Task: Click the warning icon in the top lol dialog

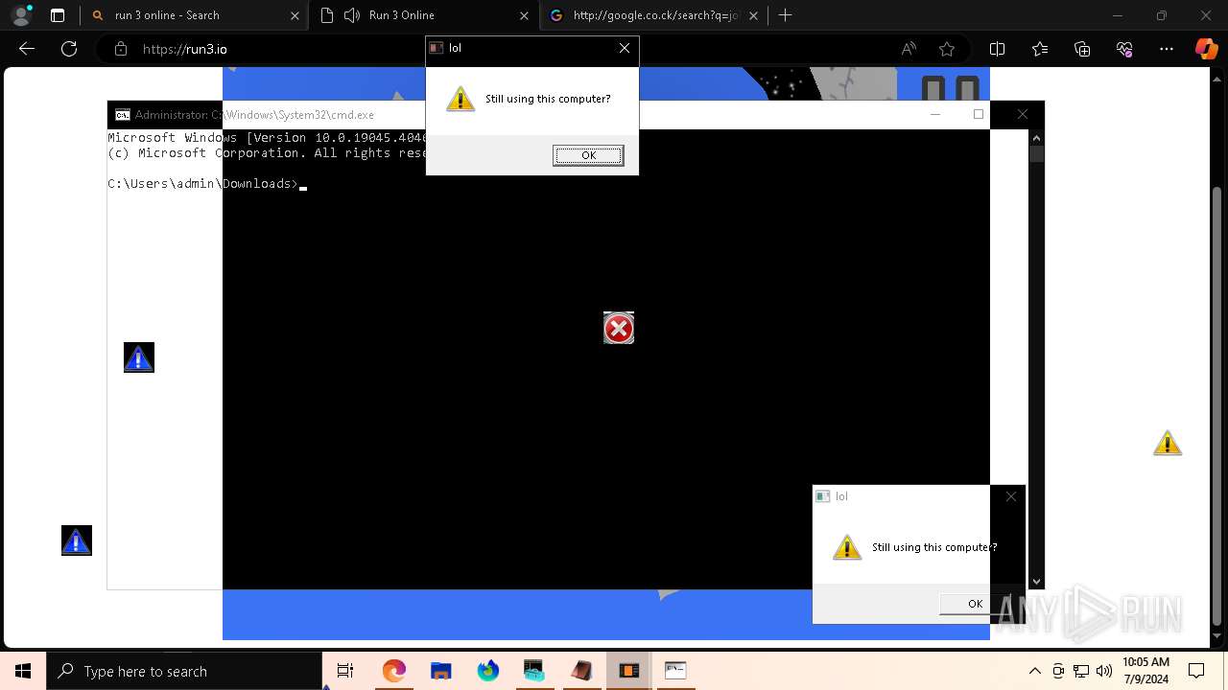Action: click(460, 99)
